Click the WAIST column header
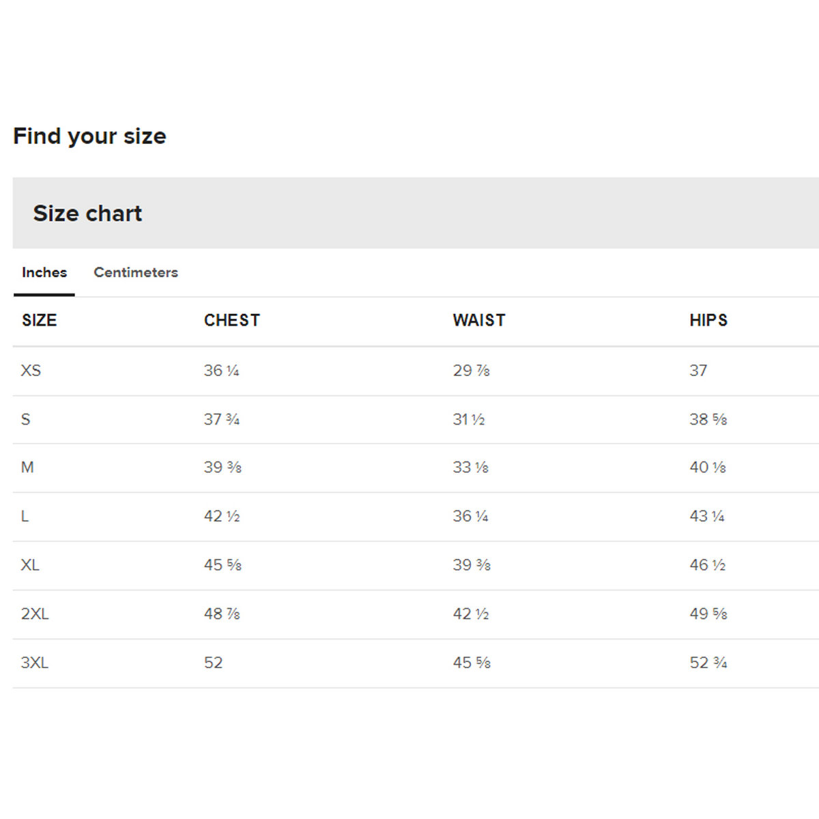 [x=478, y=320]
